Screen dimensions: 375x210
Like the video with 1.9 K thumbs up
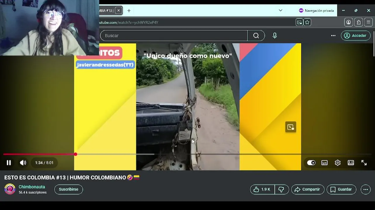click(x=262, y=189)
